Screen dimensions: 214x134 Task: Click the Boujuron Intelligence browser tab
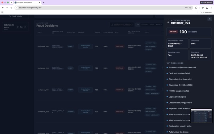click(27, 2)
